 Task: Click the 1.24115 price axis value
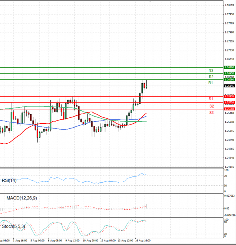[x=229, y=167]
